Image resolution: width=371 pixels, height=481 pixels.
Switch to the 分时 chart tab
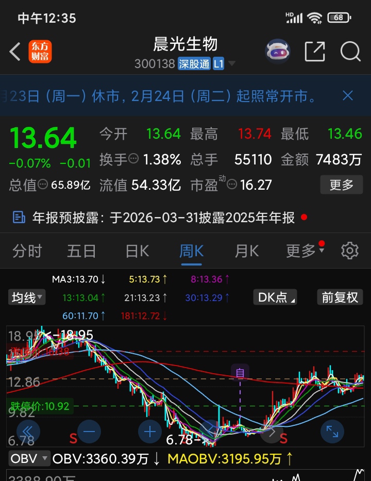coord(27,251)
